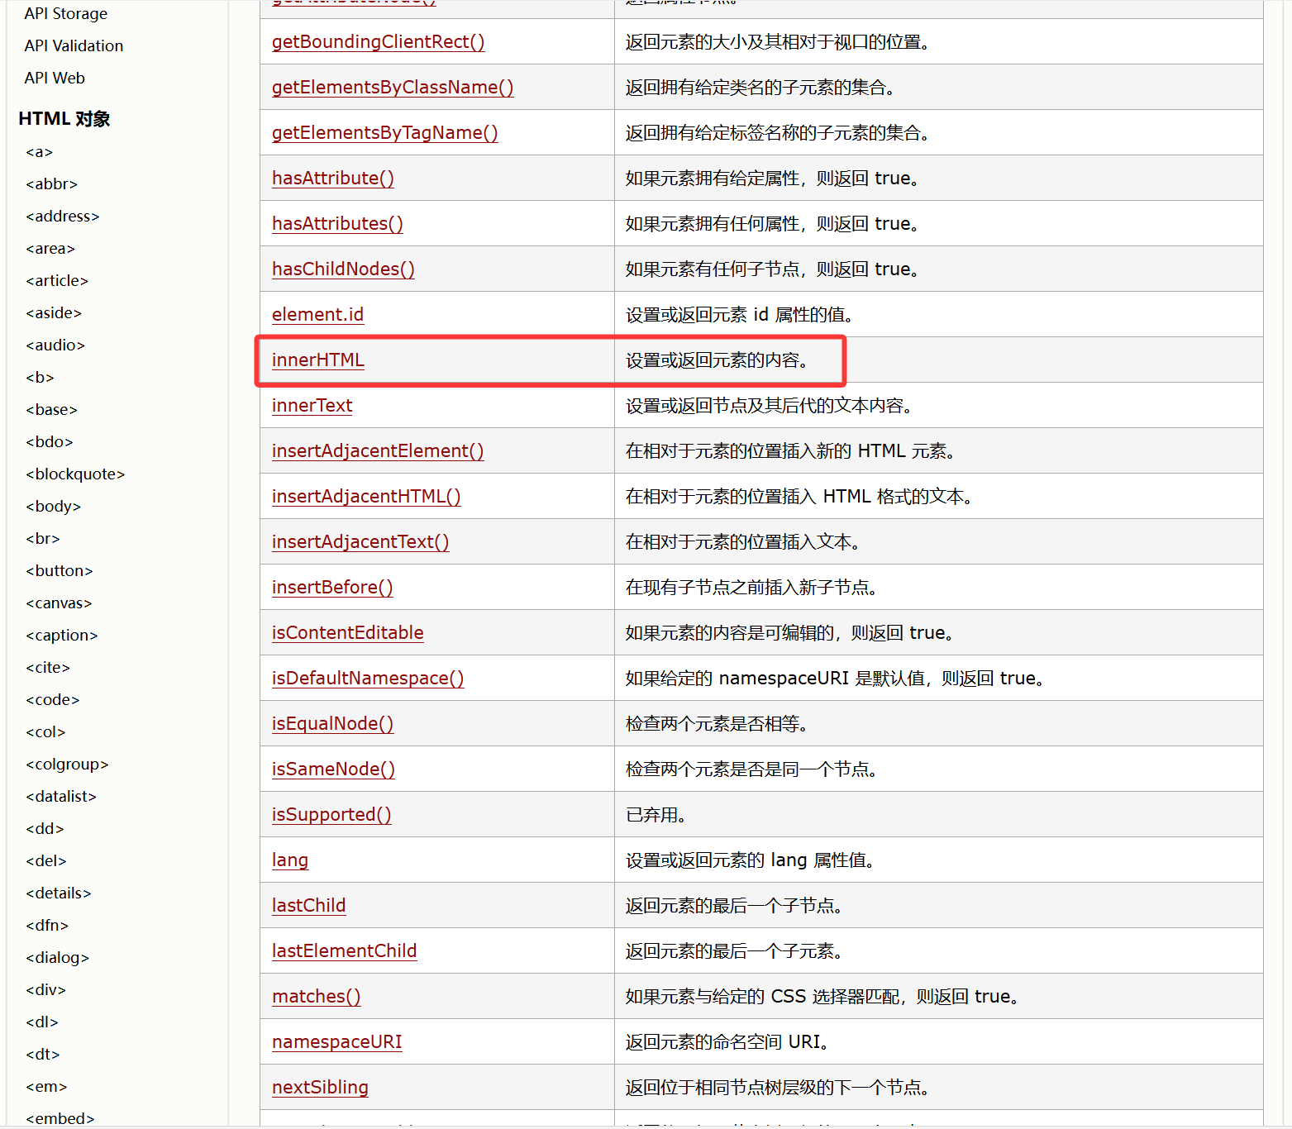This screenshot has width=1292, height=1129.
Task: Open the <a> tag sidebar entry
Action: point(39,151)
